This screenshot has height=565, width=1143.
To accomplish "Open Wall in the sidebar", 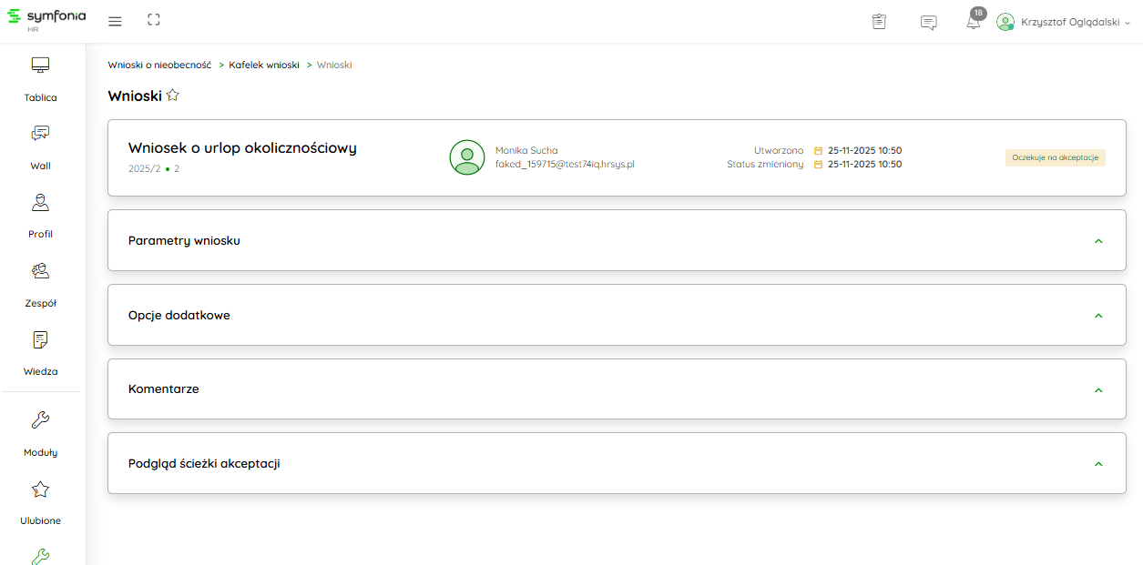I will tap(40, 146).
